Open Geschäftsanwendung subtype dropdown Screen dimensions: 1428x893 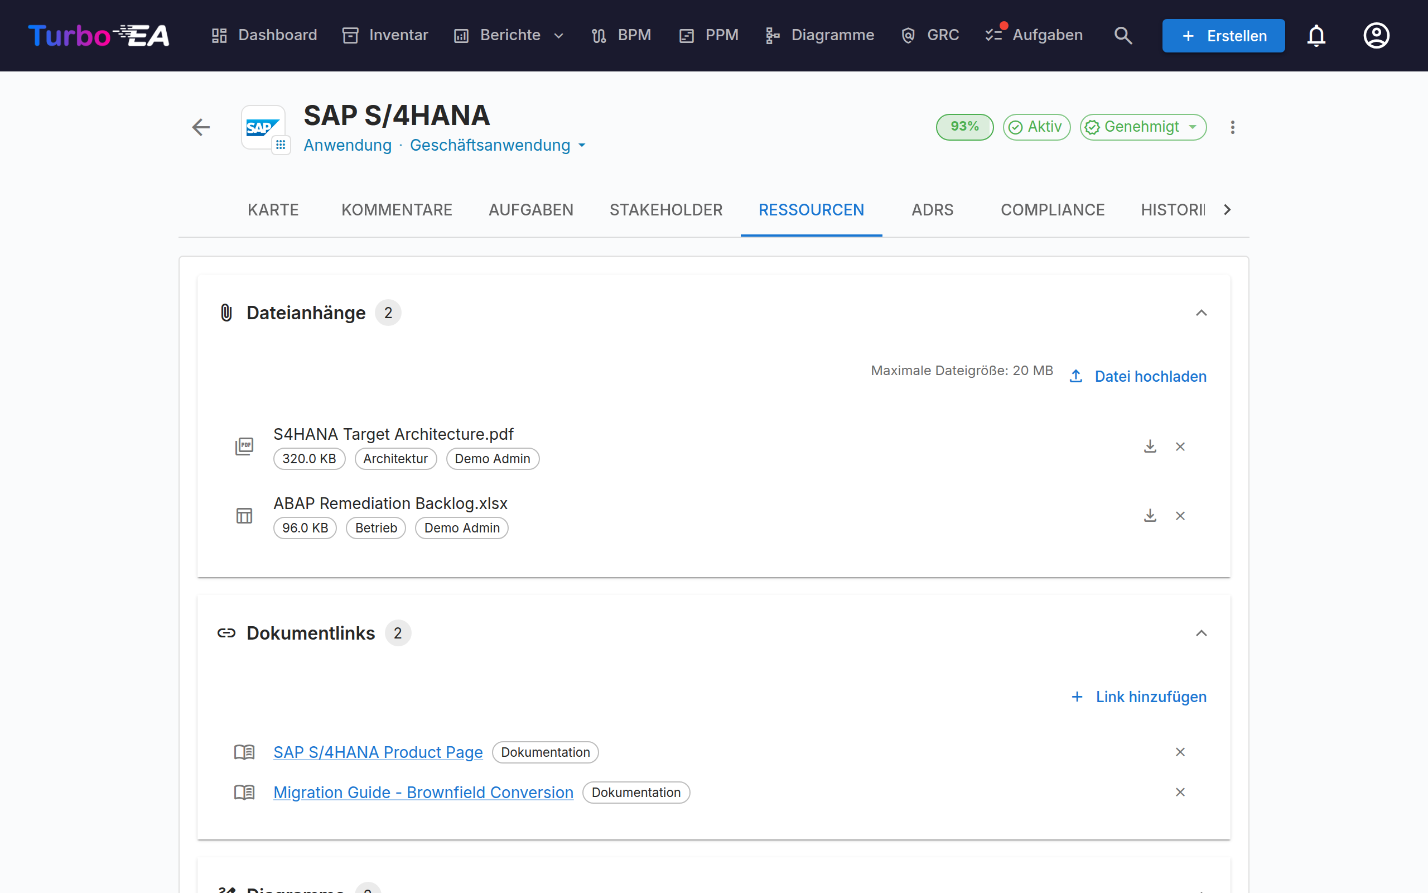[x=498, y=145]
